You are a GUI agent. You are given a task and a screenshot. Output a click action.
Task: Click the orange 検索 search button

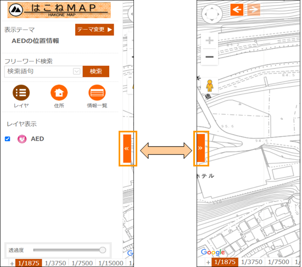[96, 71]
